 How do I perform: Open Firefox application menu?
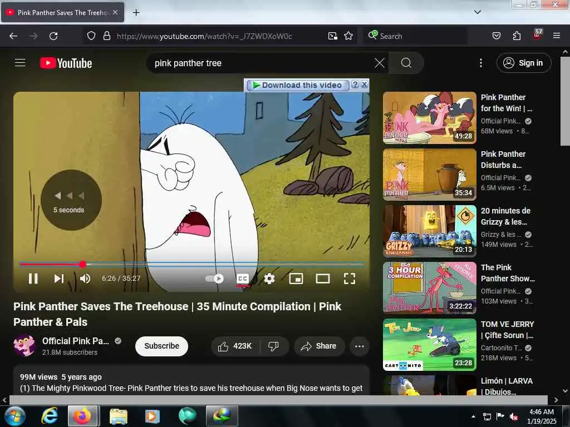point(557,36)
